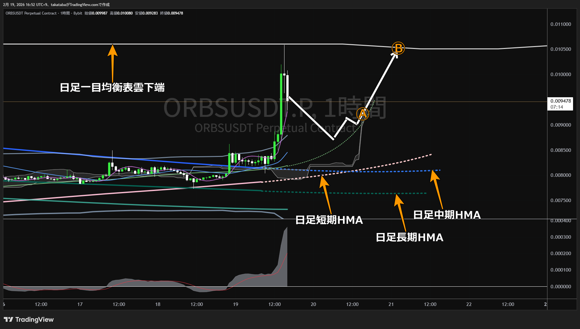Screen dimensions: 580x329
Task: Click price axis value 0.008000
Action: (x=561, y=175)
